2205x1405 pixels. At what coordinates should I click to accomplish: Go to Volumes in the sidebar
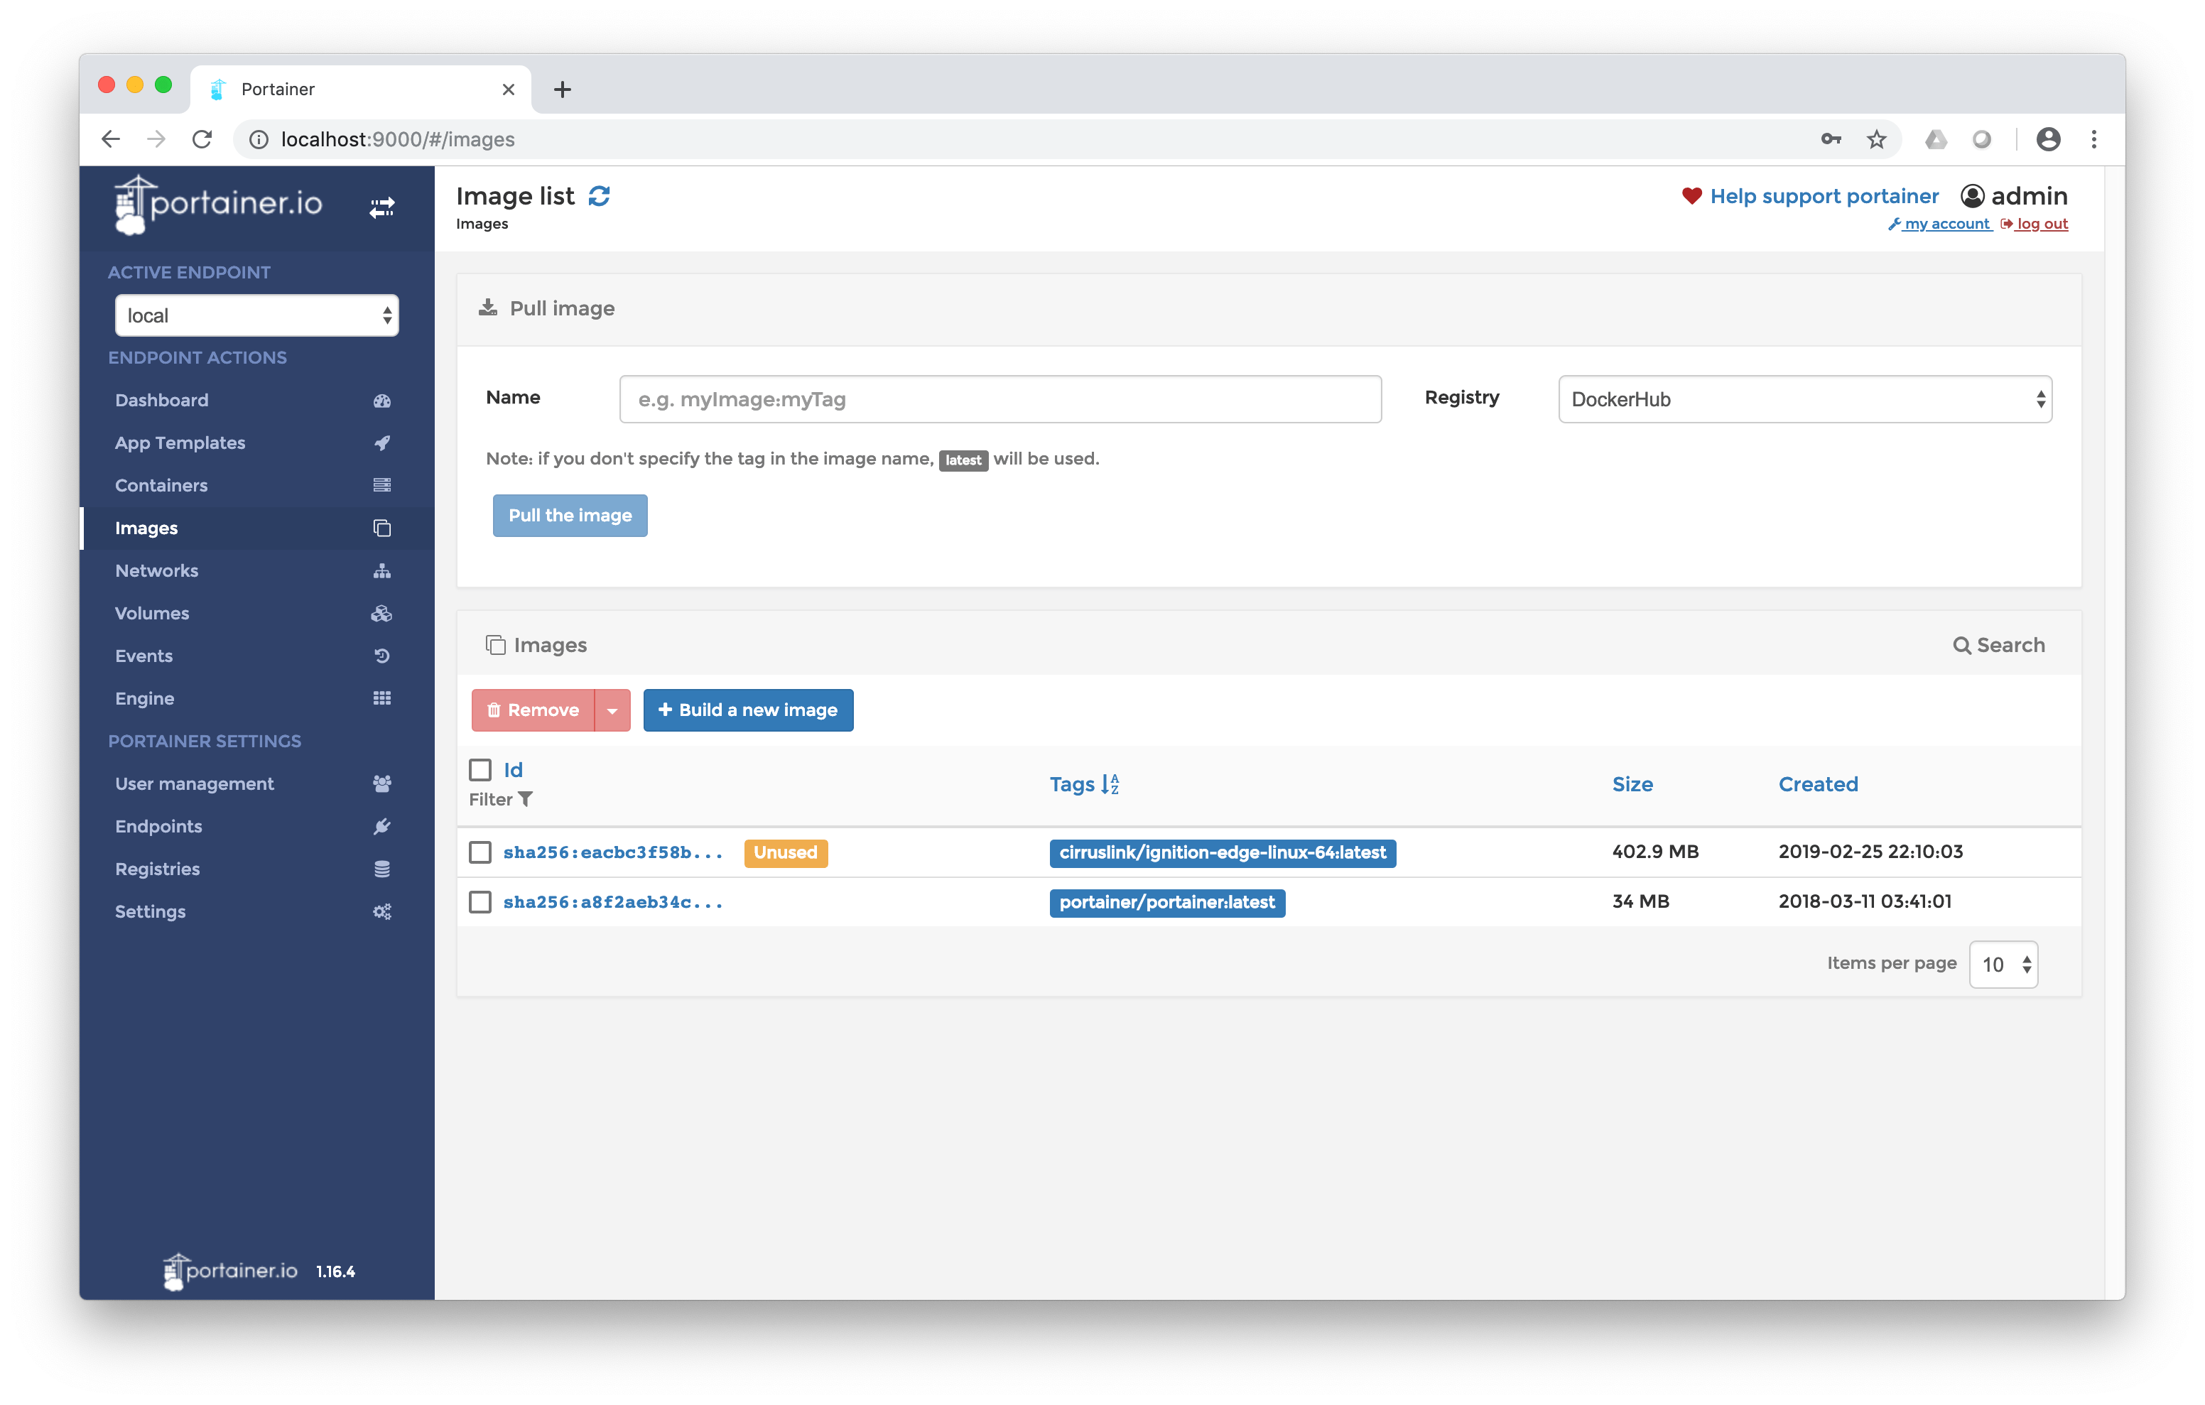[x=152, y=614]
